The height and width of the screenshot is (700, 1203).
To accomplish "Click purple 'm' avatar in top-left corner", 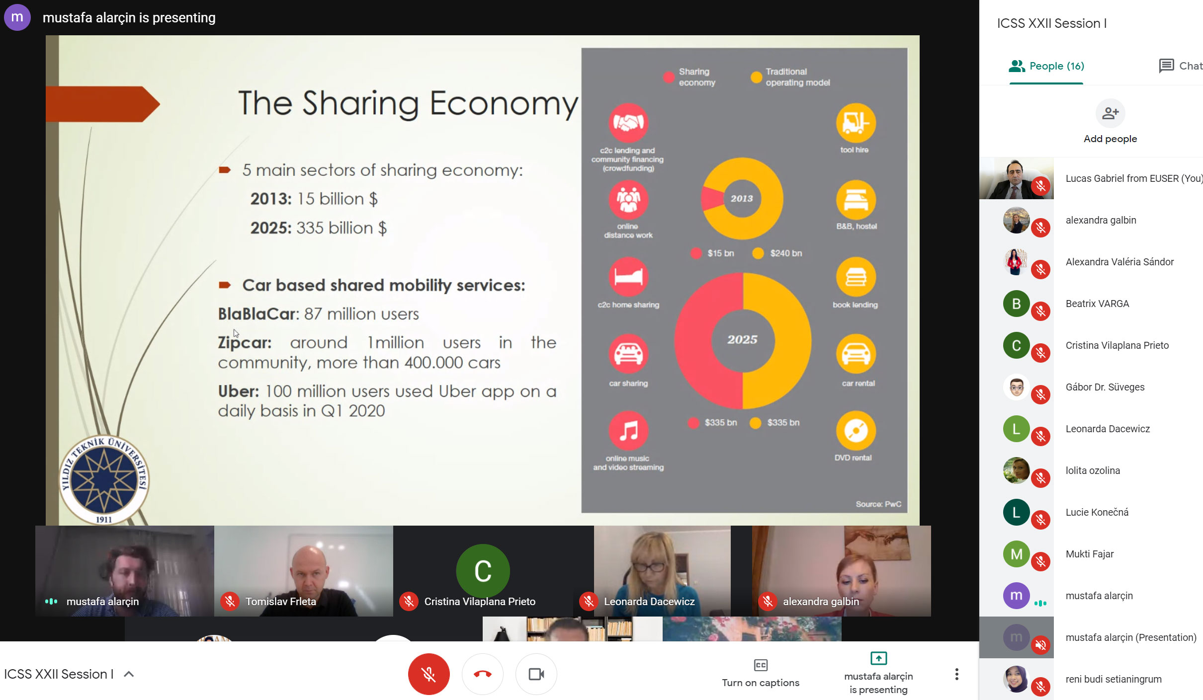I will coord(17,17).
